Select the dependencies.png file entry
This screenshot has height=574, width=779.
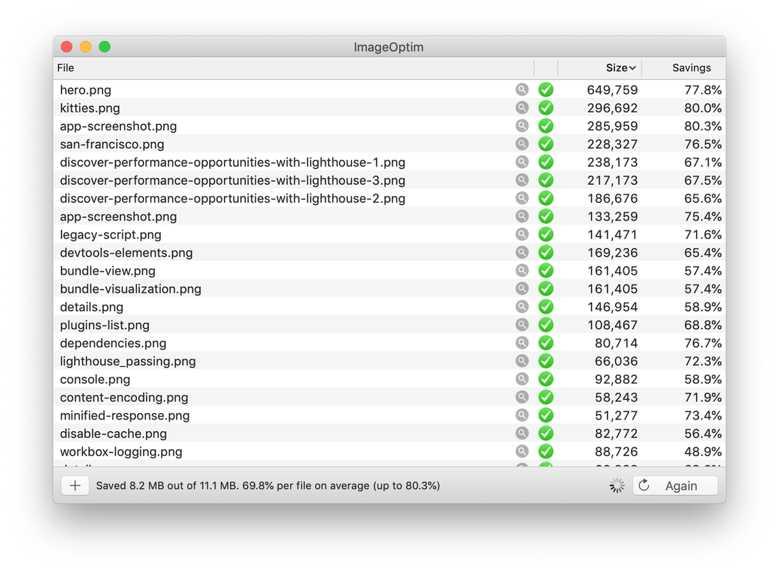click(113, 343)
